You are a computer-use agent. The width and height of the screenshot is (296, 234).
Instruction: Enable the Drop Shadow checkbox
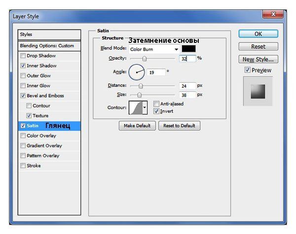(x=23, y=56)
